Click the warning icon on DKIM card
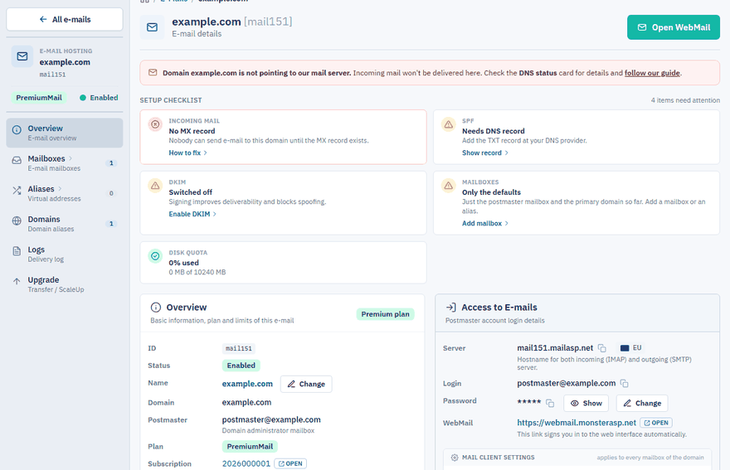The image size is (730, 470). [155, 186]
